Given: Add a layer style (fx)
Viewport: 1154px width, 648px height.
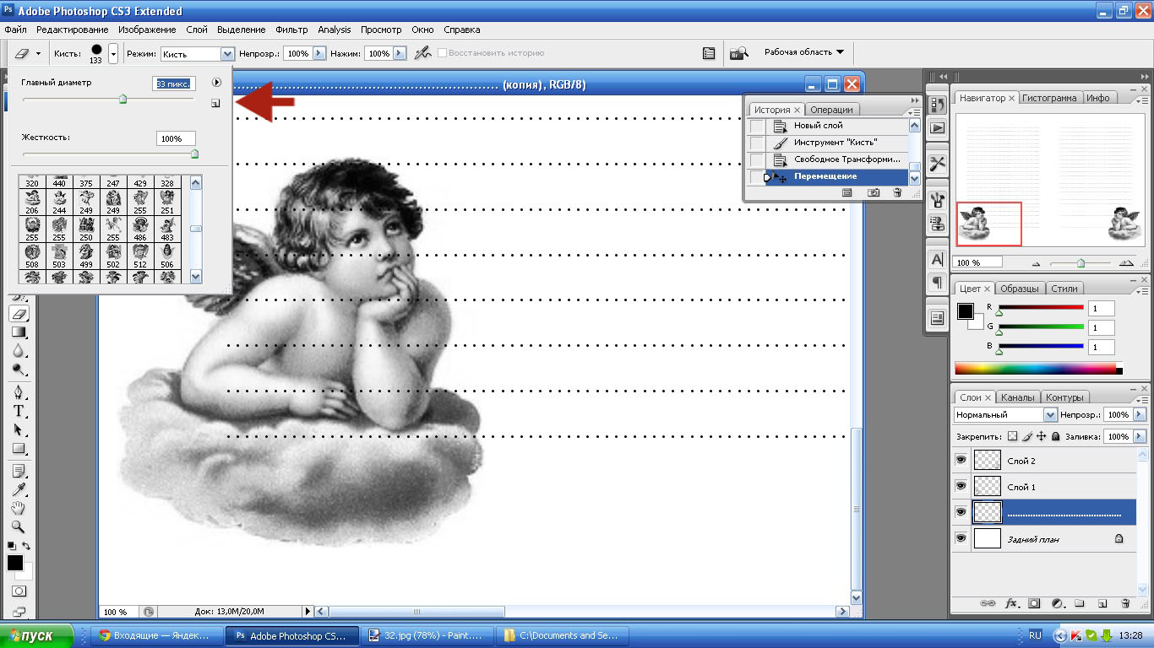Looking at the screenshot, I should click(x=1011, y=603).
